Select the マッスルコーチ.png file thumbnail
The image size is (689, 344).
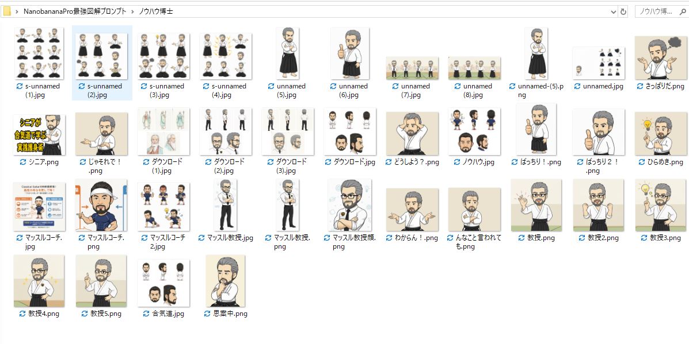pos(101,205)
